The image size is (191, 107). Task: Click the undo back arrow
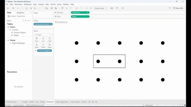[13, 8]
